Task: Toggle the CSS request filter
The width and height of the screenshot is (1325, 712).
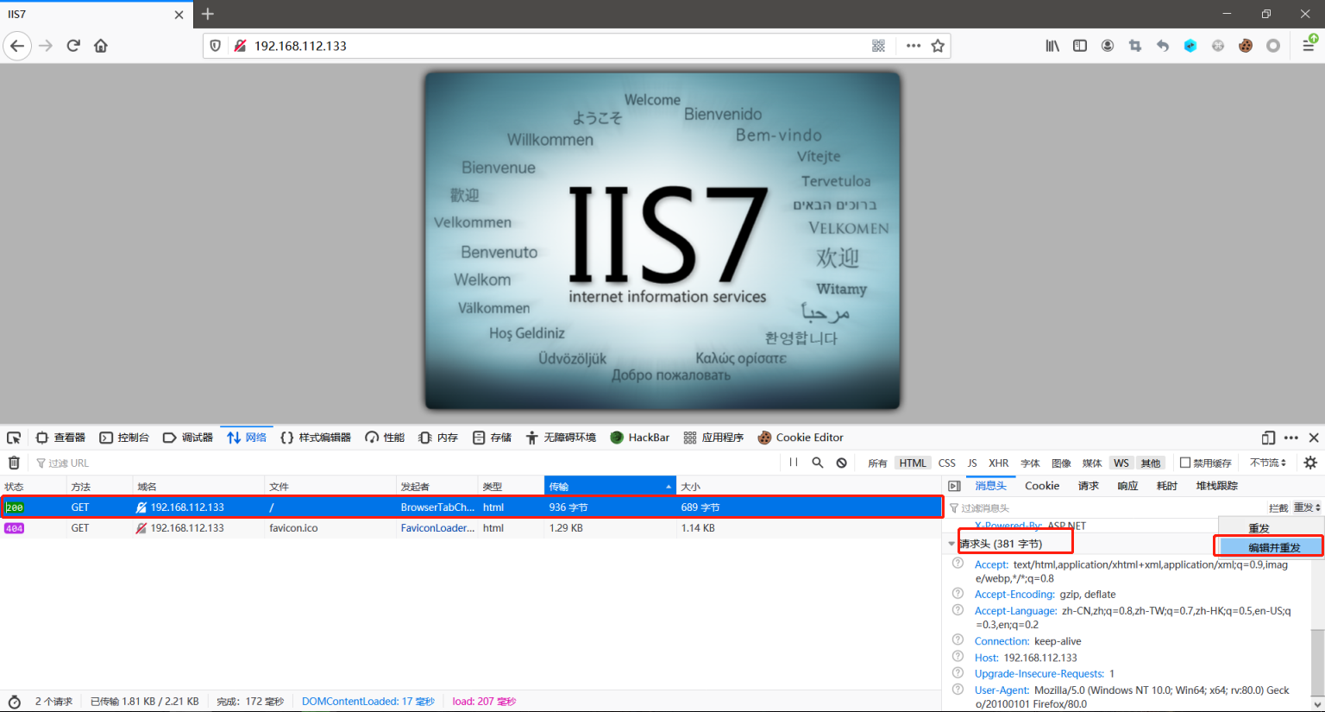Action: tap(947, 463)
